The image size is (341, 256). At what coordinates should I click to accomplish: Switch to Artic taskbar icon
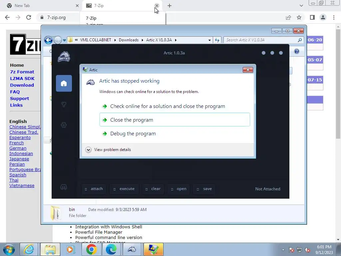click(x=132, y=249)
